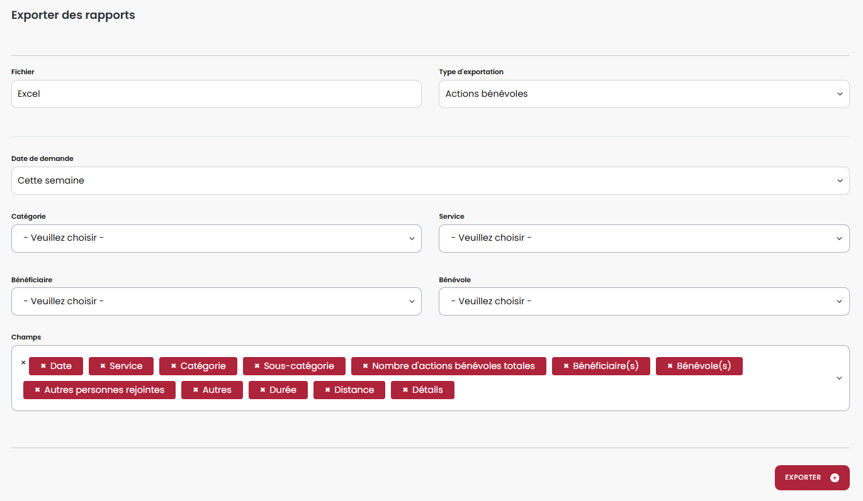Remove the Autres personnes rejointes tag

coord(37,390)
